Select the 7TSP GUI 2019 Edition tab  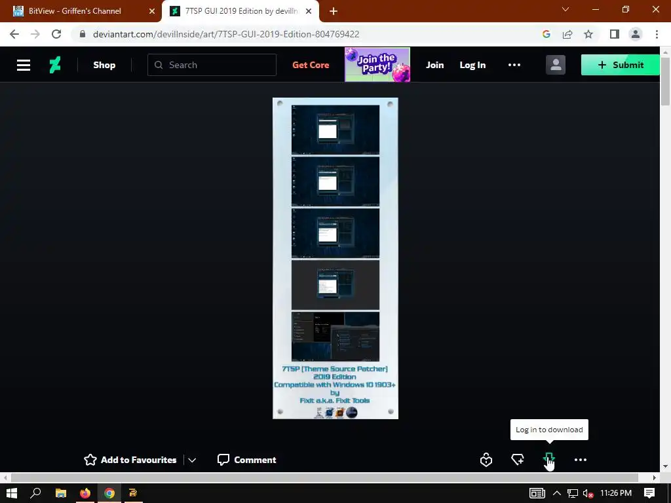(241, 11)
